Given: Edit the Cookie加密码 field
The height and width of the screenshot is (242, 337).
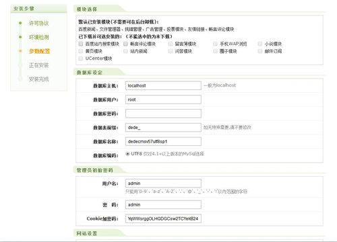Looking at the screenshot, I should pos(163,218).
